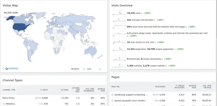Click the evolution icon after "unique pageviews"
The width and height of the screenshot is (217, 106).
[175, 49]
